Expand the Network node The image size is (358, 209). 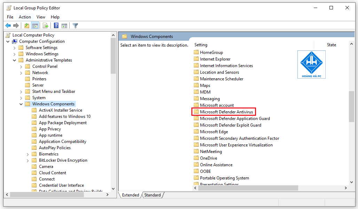[21, 73]
